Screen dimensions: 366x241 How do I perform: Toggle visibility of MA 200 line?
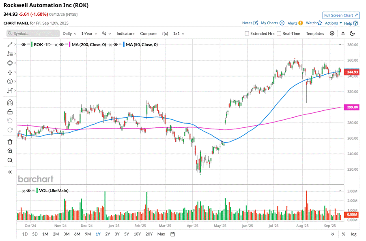(61, 44)
